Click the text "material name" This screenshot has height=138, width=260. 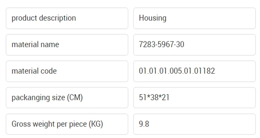coord(35,45)
